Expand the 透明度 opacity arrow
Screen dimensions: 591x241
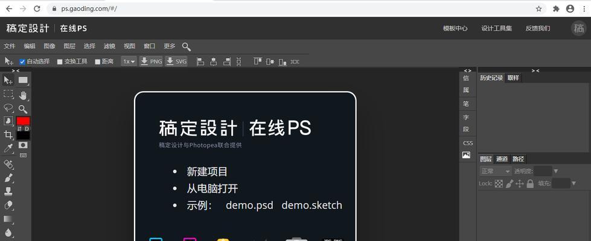click(555, 171)
